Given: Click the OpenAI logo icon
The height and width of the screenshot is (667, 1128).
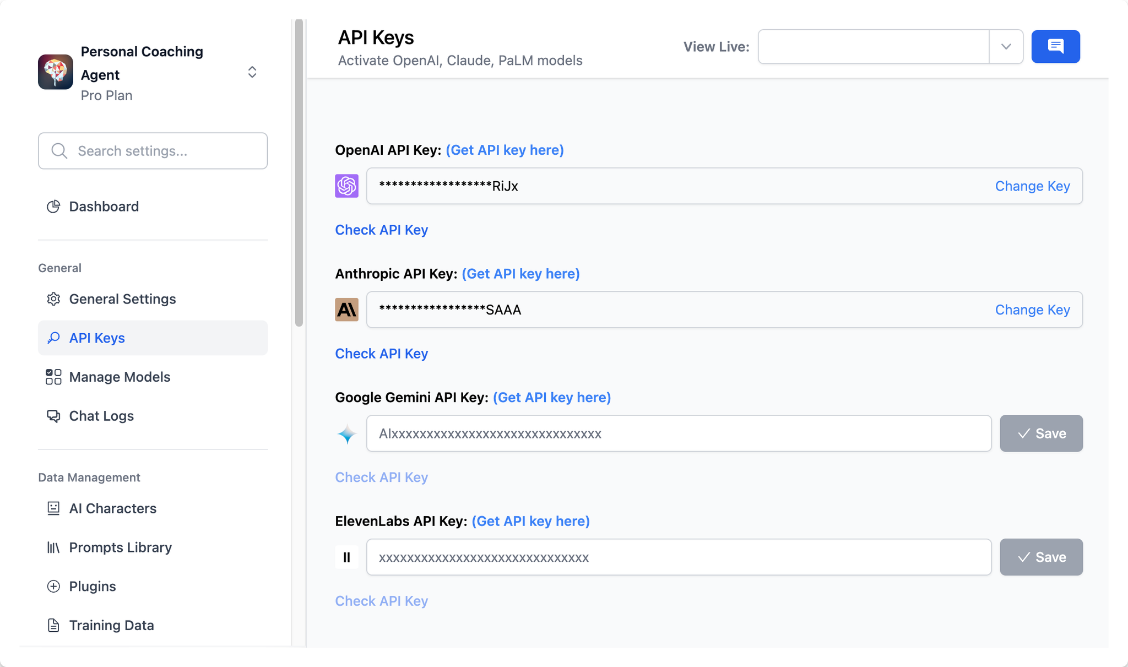Looking at the screenshot, I should 346,186.
